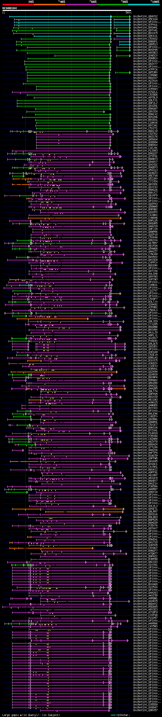Image resolution: width=162 pixels, height=717 pixels.
Task: Click the cyan ~100% identity legend segment
Action: coord(144,5)
